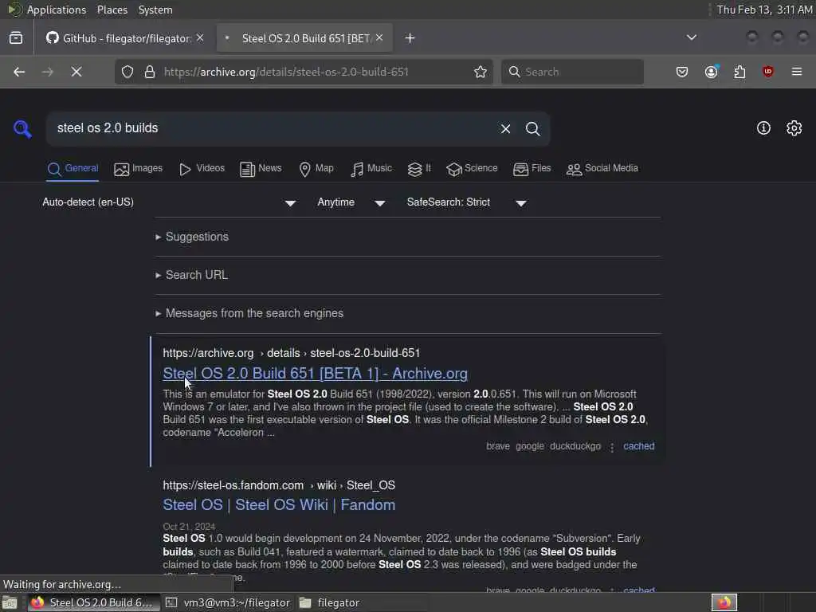
Task: Open the Extensions puzzle icon
Action: pyautogui.click(x=739, y=72)
